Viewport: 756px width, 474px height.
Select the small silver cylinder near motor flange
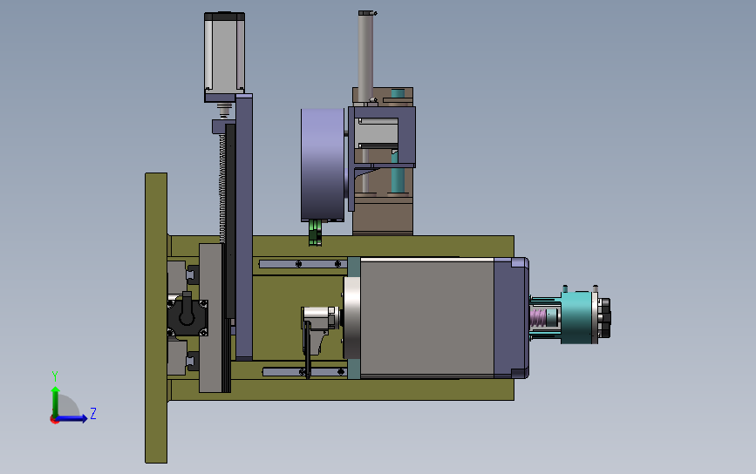click(319, 317)
